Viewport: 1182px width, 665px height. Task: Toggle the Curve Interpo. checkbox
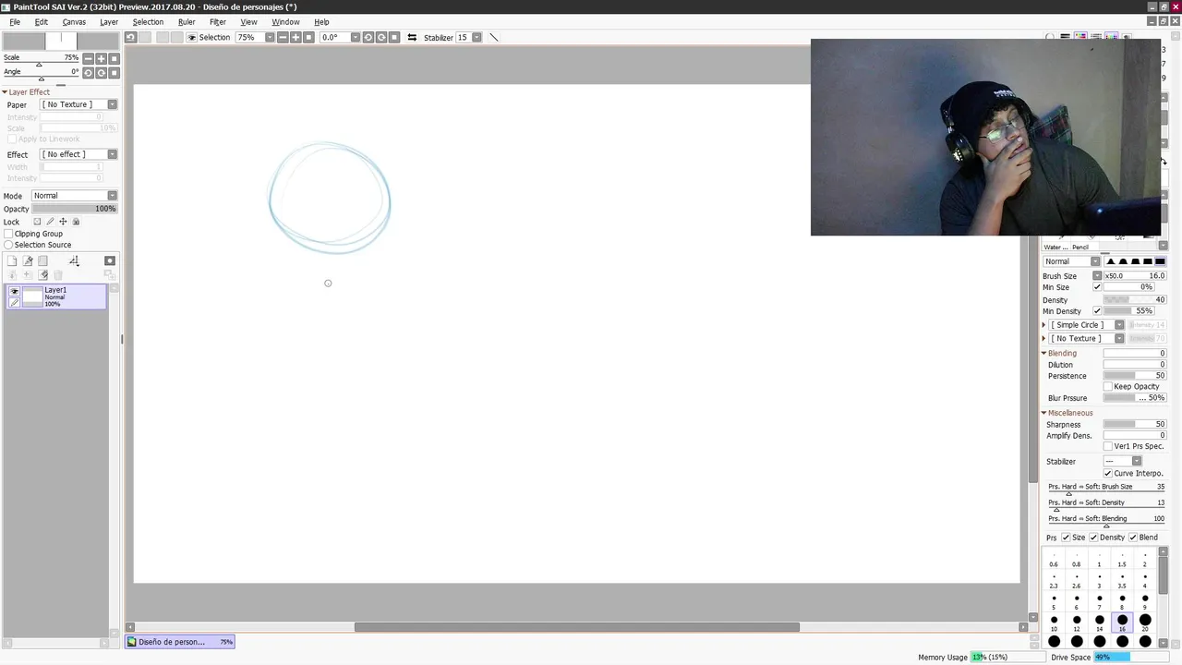(x=1108, y=473)
